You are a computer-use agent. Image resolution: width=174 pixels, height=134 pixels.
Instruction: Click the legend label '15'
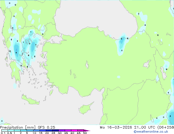click(41, 133)
